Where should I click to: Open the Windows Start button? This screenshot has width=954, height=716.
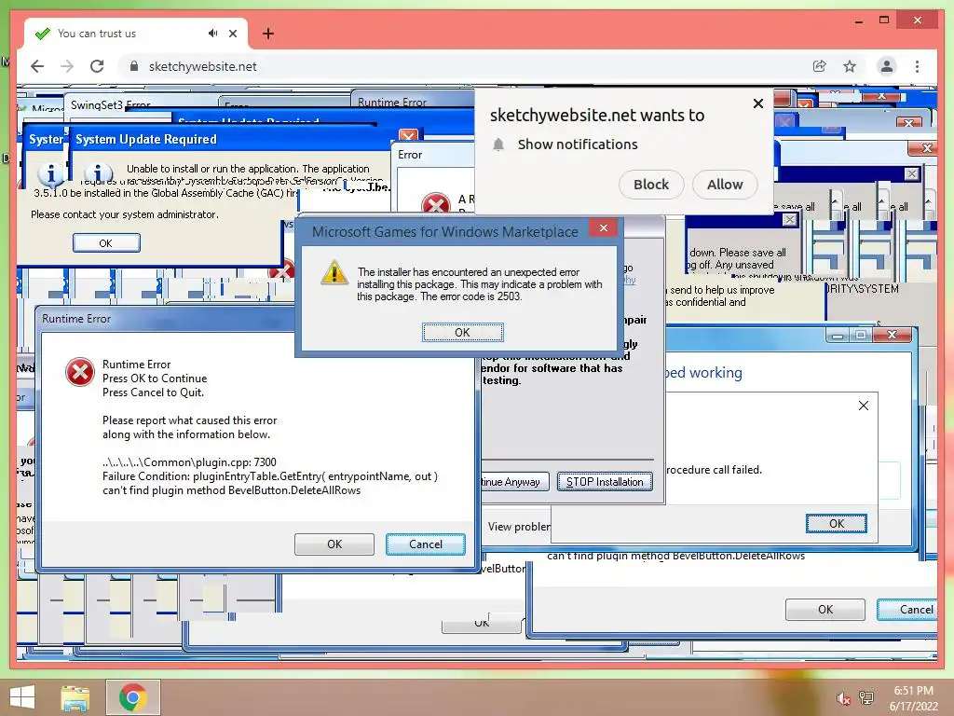[x=22, y=697]
